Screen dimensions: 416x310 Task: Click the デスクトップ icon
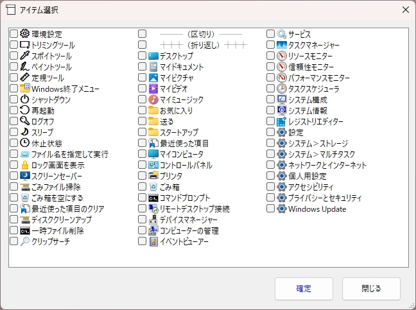[x=153, y=56]
